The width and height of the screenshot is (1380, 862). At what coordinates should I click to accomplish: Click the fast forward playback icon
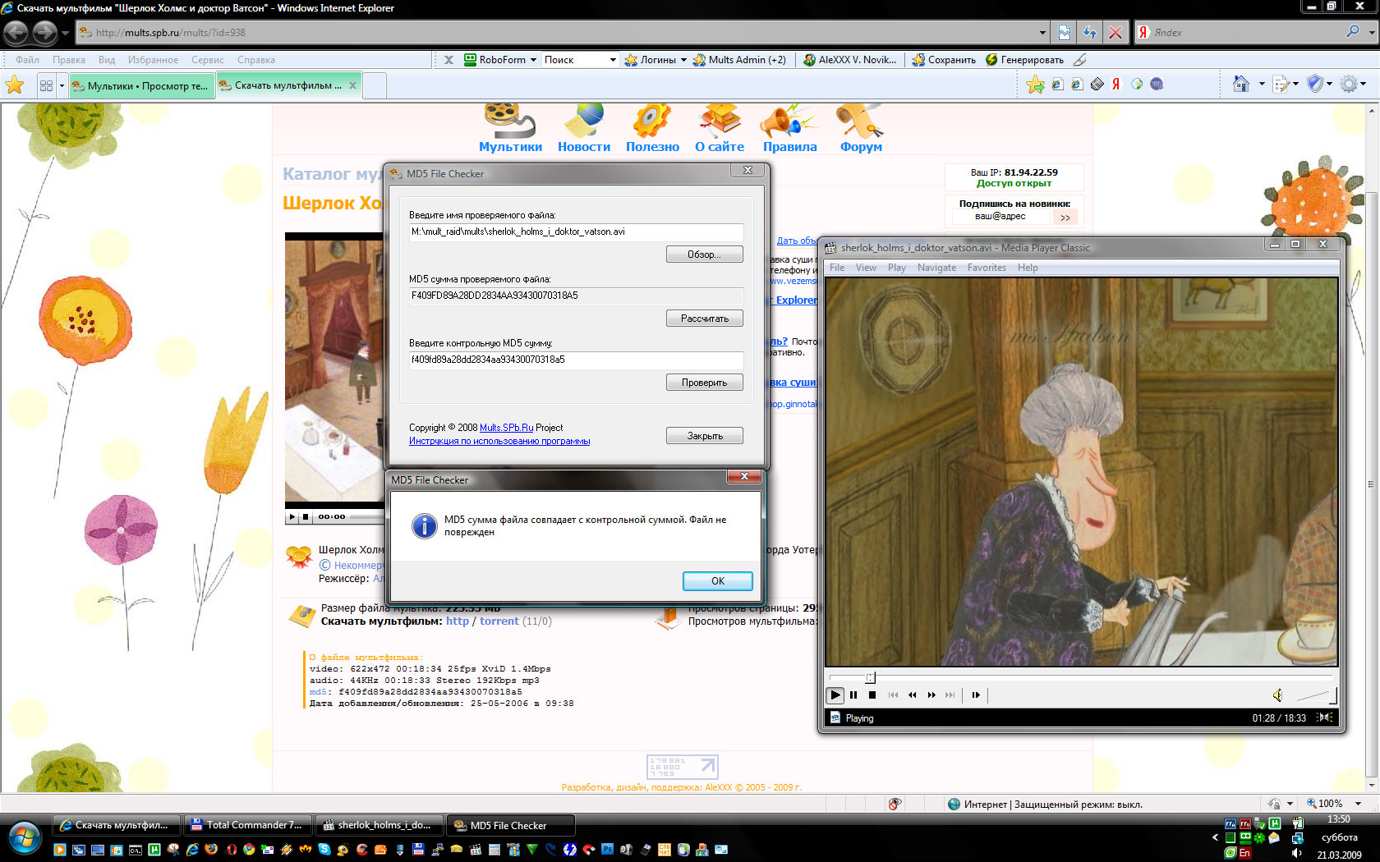(x=931, y=695)
